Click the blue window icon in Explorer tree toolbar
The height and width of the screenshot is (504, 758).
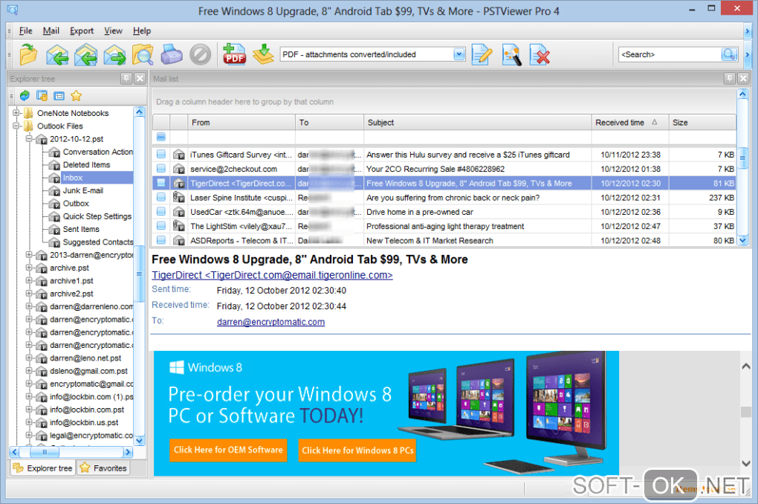59,96
